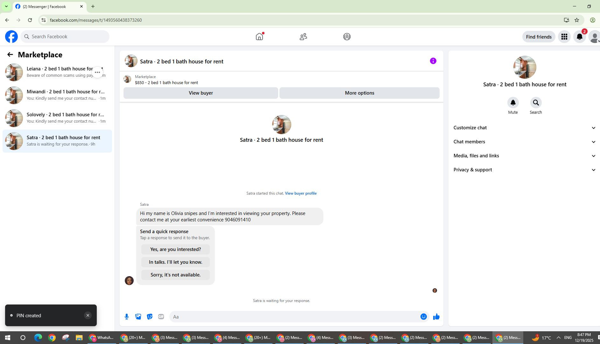View site information icon in address bar
Image resolution: width=600 pixels, height=344 pixels.
tap(44, 20)
